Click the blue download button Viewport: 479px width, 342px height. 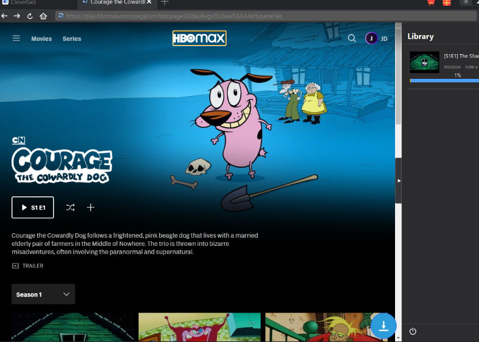[384, 326]
